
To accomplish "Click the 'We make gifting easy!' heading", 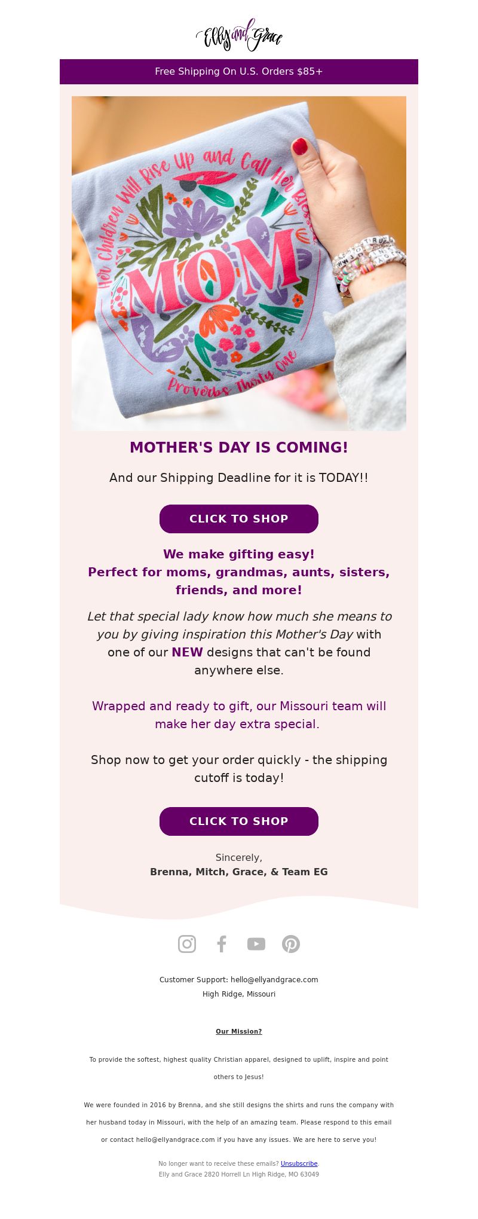I will 239,554.
